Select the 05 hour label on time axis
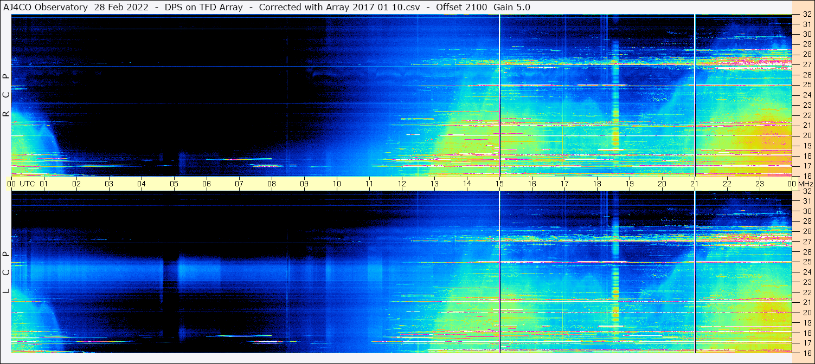The image size is (815, 364). [x=174, y=184]
